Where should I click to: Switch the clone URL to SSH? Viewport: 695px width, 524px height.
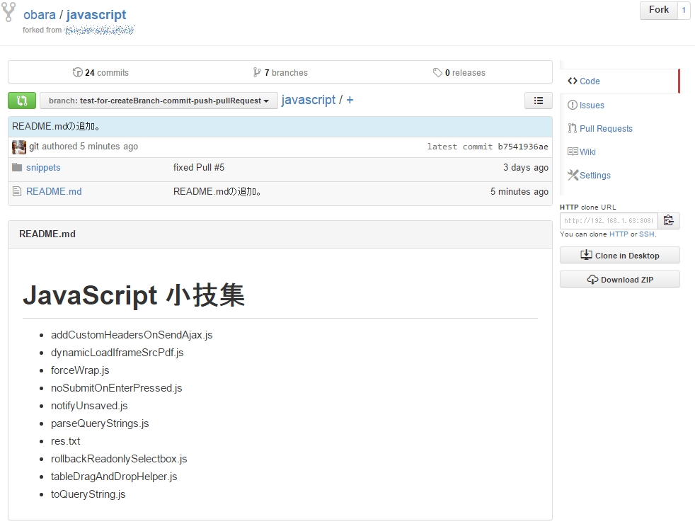(647, 234)
